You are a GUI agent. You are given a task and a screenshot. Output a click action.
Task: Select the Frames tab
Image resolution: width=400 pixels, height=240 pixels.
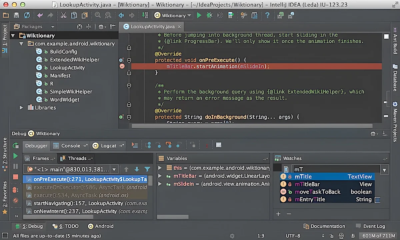click(40, 158)
